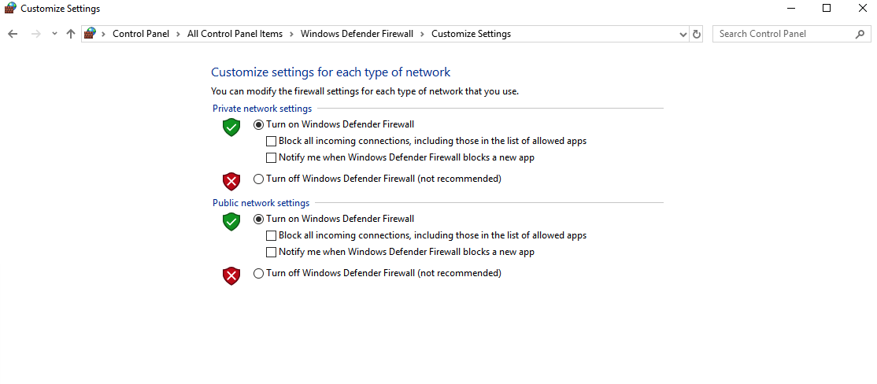877x384 pixels.
Task: Enable Notify me checkbox under public network
Action: pyautogui.click(x=272, y=252)
